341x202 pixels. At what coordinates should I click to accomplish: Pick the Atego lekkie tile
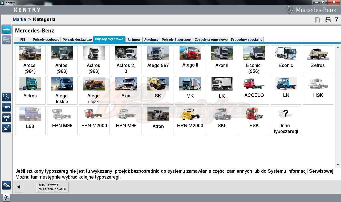(62, 90)
